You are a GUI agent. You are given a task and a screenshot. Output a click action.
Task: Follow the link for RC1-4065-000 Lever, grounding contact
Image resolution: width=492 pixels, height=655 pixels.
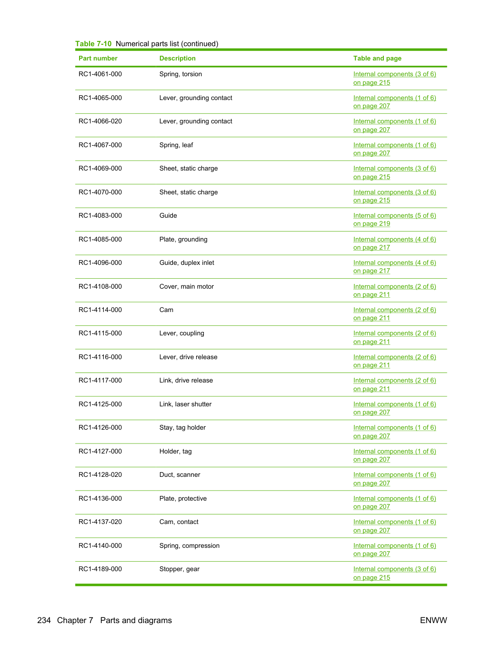pyautogui.click(x=394, y=102)
